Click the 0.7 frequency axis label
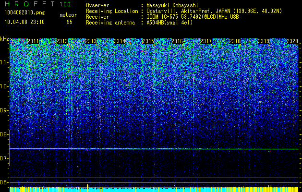 tap(3, 158)
